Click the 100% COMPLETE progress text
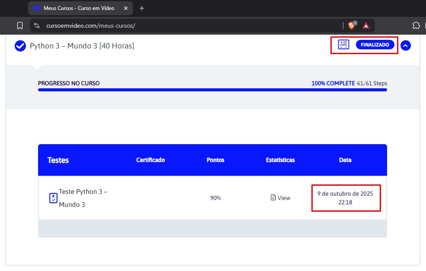The image size is (426, 271). tap(333, 84)
